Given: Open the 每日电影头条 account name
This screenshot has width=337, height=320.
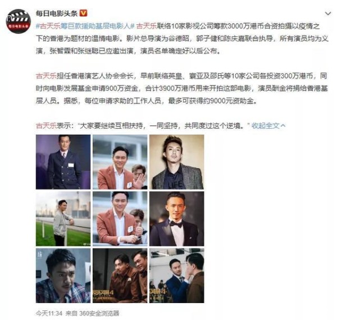Looking at the screenshot, I should [x=57, y=13].
